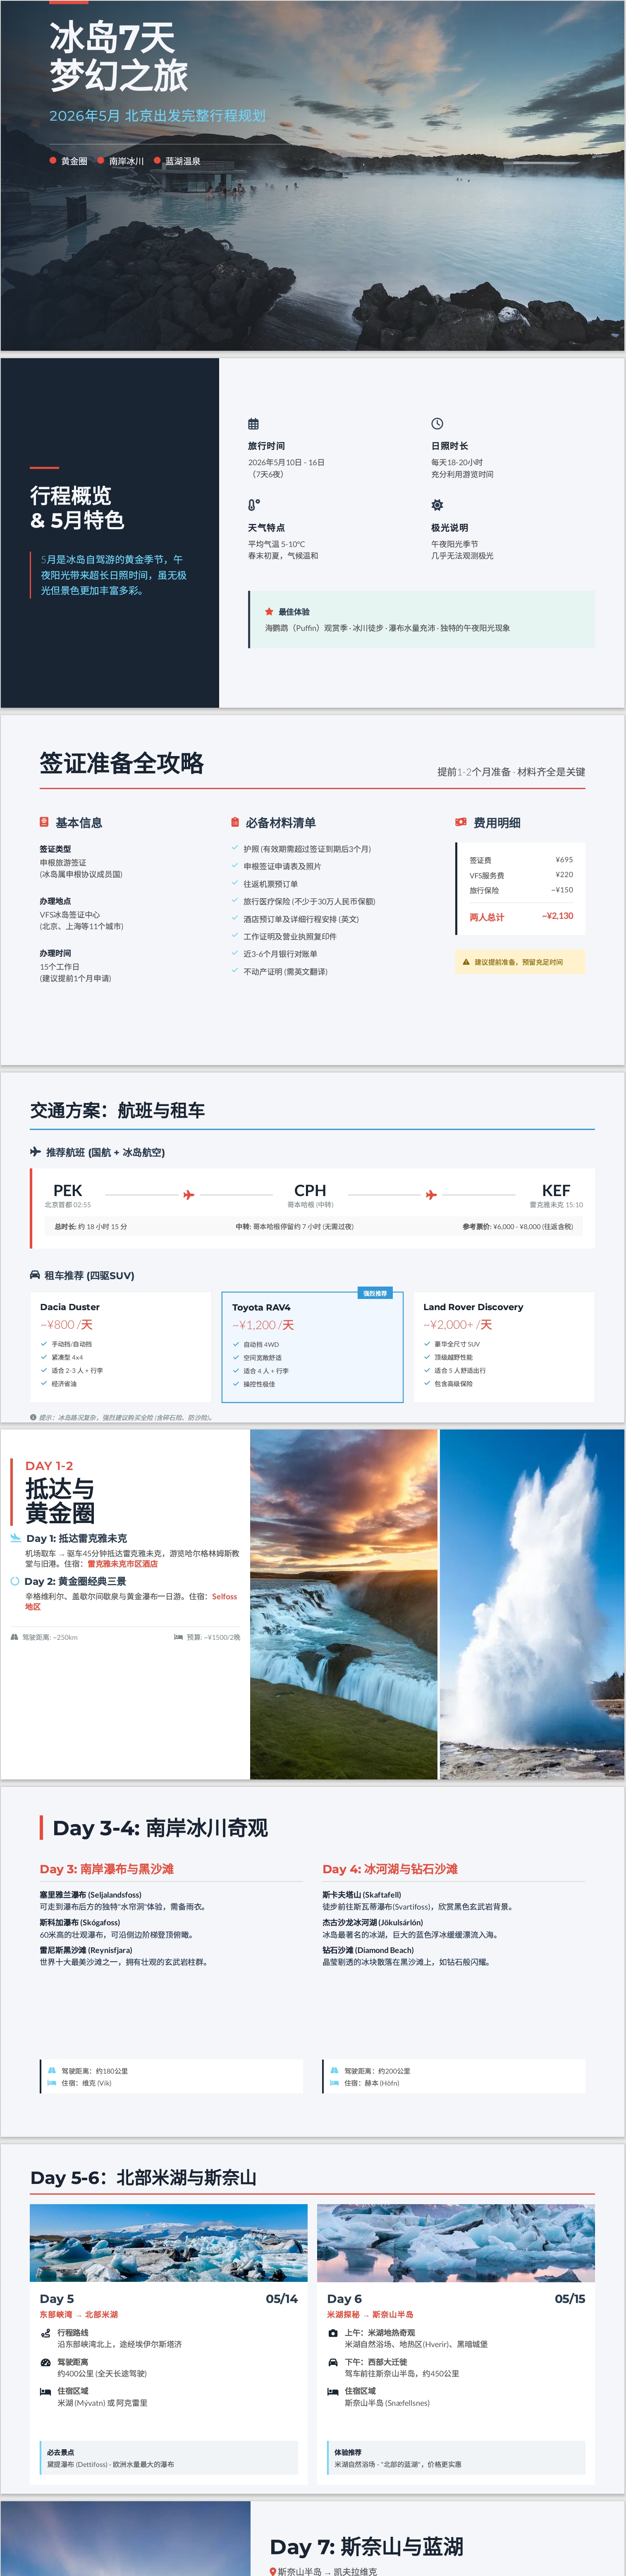
Task: Click the red plane icon between PEK and CPH
Action: (x=189, y=1194)
